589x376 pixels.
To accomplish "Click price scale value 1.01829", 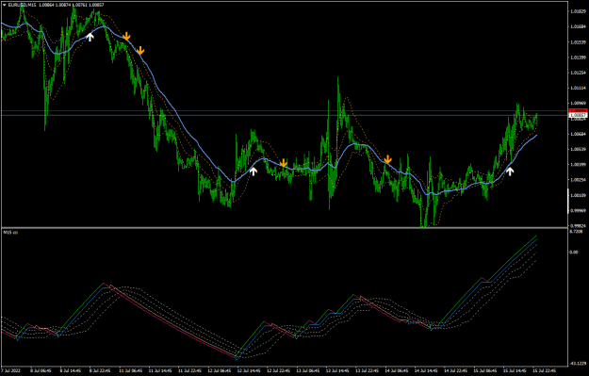I will [578, 11].
